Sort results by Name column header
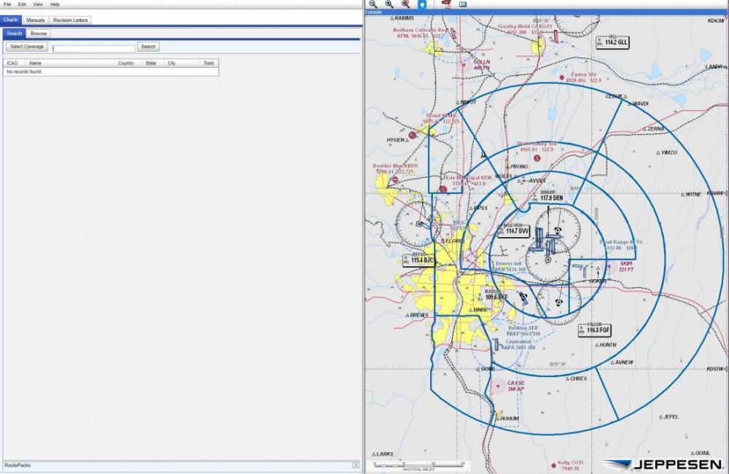Image resolution: width=729 pixels, height=474 pixels. [x=70, y=63]
